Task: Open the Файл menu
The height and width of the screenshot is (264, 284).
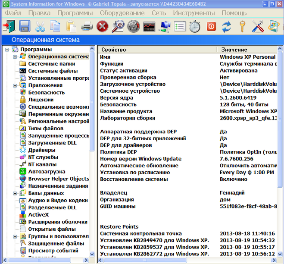Action: coord(13,13)
